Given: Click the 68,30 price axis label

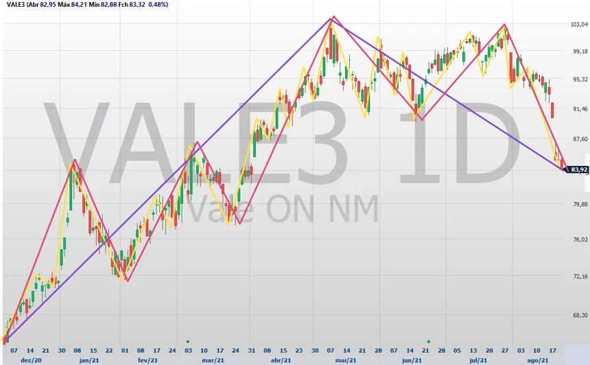Looking at the screenshot, I should click(x=579, y=315).
